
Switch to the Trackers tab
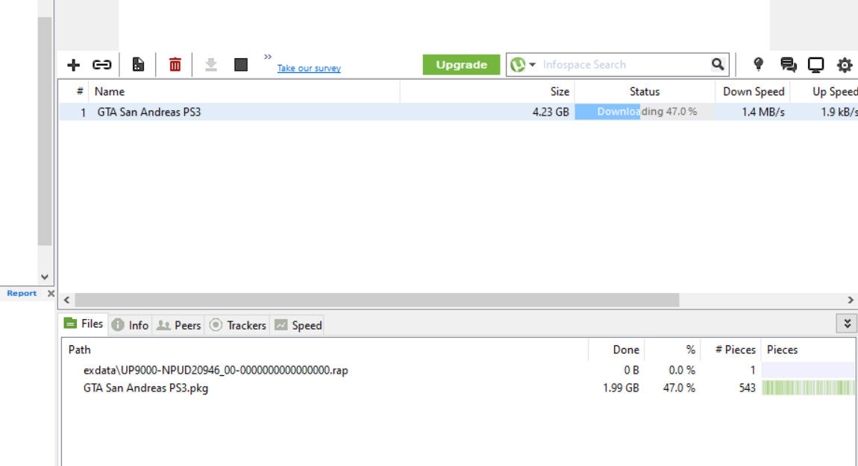237,325
